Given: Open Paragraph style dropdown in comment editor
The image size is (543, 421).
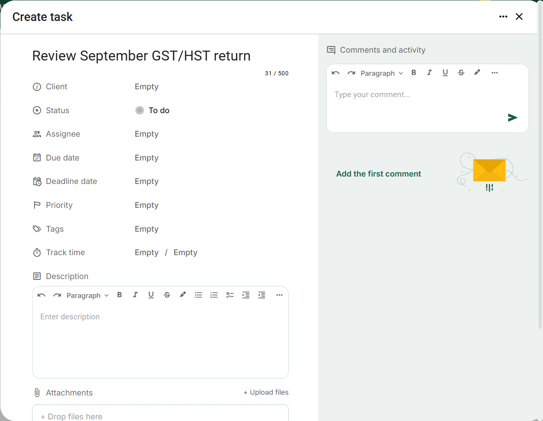Looking at the screenshot, I should click(x=382, y=73).
